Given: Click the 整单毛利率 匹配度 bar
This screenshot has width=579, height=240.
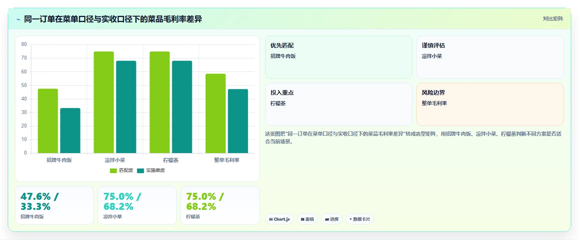Looking at the screenshot, I should click(216, 114).
